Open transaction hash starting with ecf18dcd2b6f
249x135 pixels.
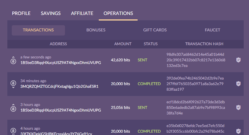point(196,108)
